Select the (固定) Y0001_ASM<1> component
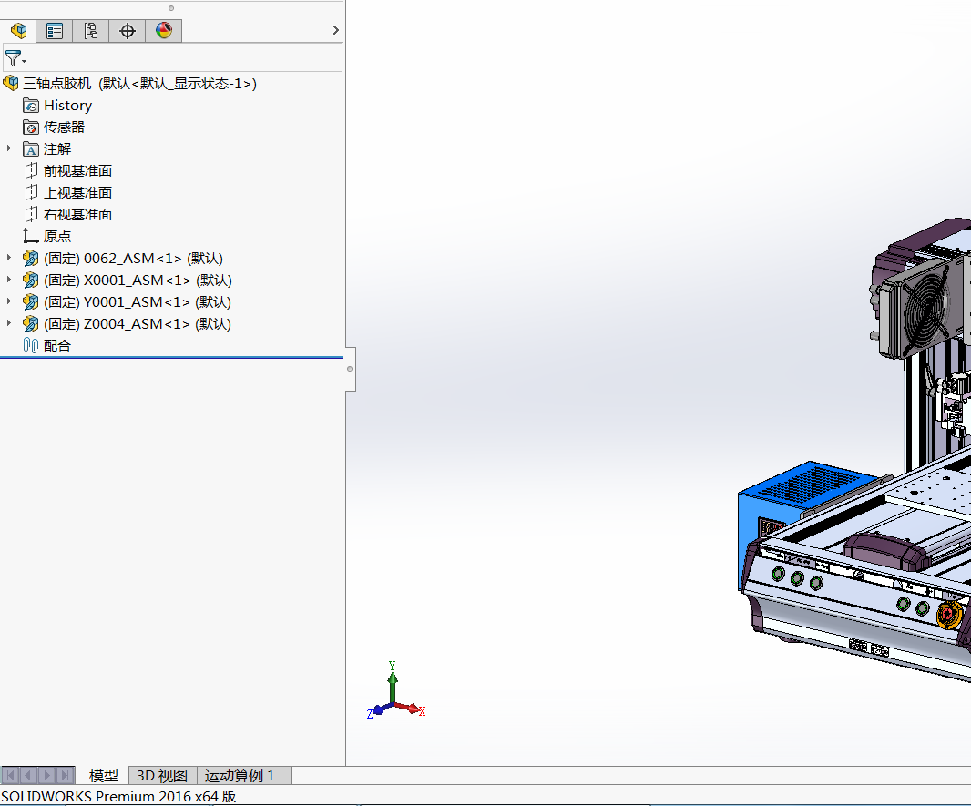This screenshot has width=971, height=806. tap(138, 302)
